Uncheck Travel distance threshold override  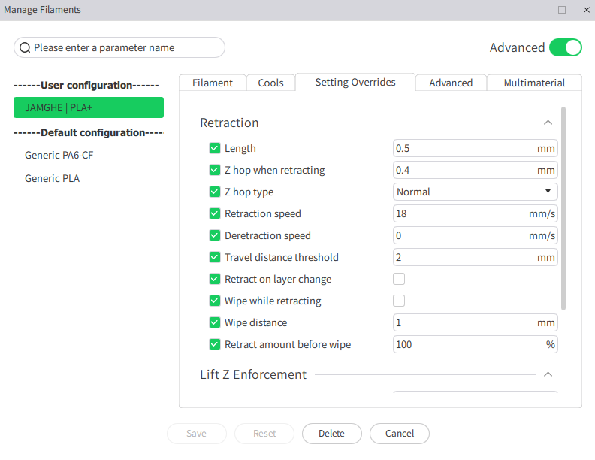[215, 257]
